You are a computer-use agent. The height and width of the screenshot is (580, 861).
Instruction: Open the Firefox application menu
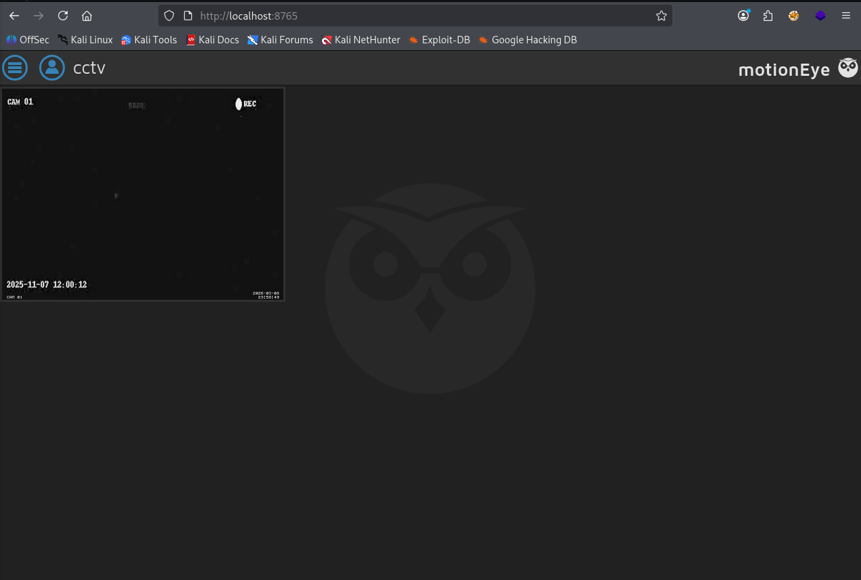click(x=845, y=16)
